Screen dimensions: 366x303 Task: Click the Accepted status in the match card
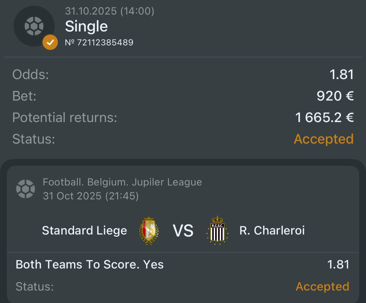coord(322,286)
